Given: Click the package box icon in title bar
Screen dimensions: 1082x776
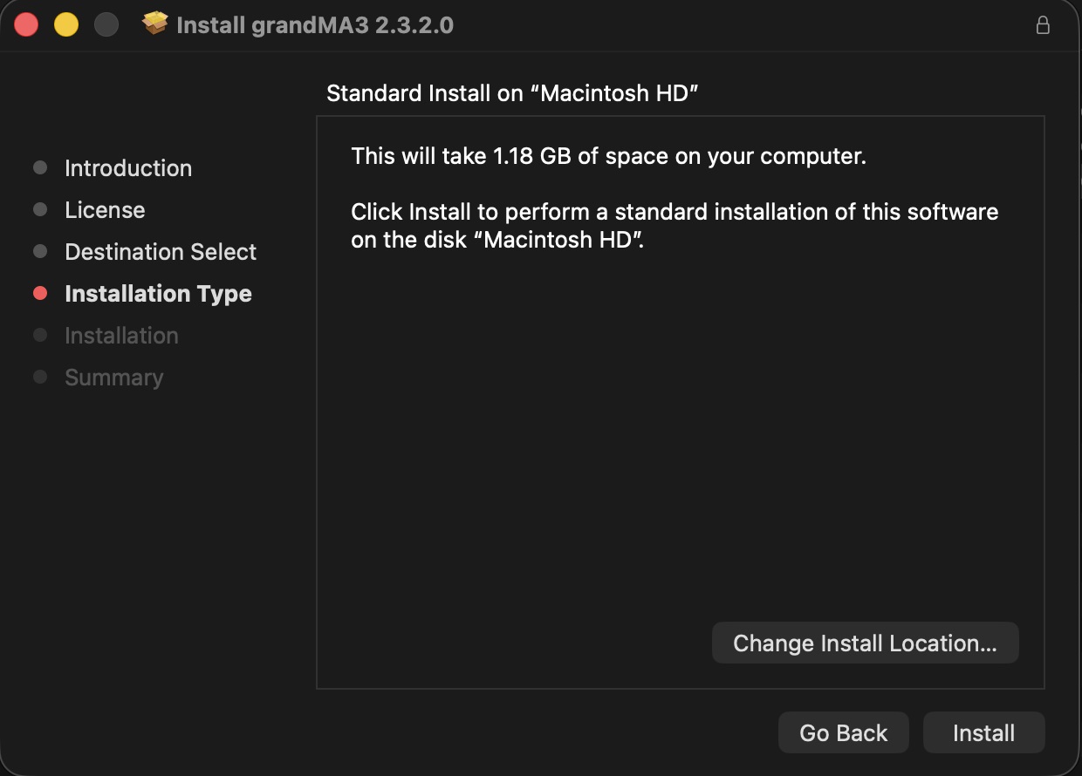Looking at the screenshot, I should tap(155, 24).
